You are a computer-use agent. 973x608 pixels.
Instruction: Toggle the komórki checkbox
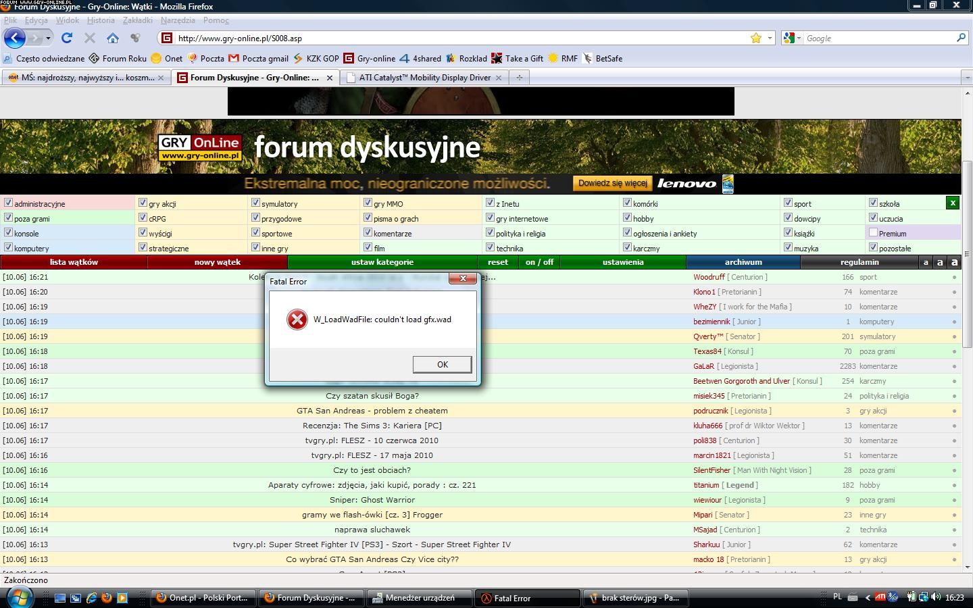pyautogui.click(x=627, y=202)
